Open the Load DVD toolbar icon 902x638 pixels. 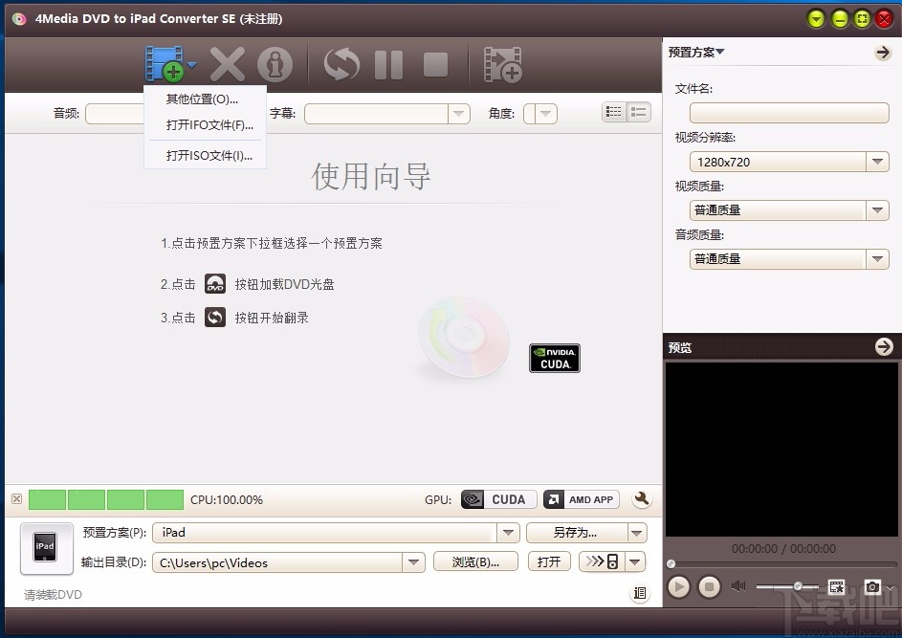point(163,62)
